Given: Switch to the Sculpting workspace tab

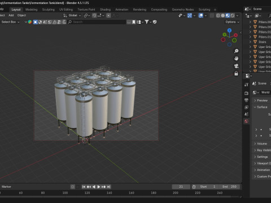Looking at the screenshot, I should click(x=49, y=10).
